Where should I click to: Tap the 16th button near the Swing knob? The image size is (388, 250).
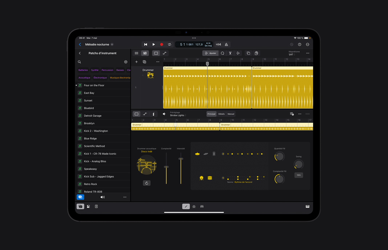point(298,175)
